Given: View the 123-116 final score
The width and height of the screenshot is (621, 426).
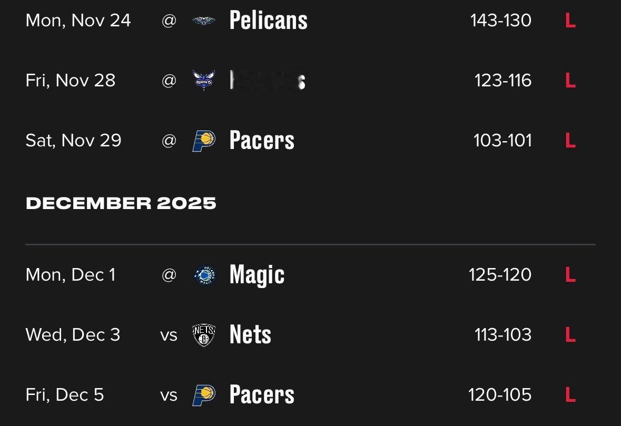Looking at the screenshot, I should click(502, 81).
